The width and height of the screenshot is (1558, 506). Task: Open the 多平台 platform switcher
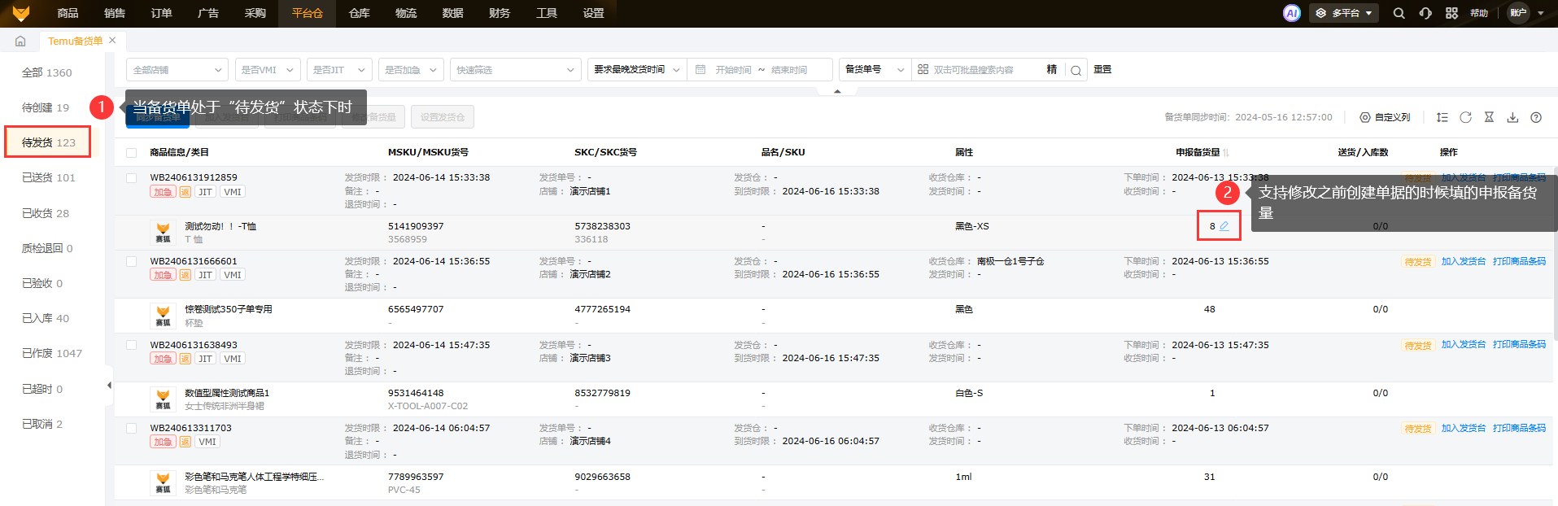coord(1344,13)
